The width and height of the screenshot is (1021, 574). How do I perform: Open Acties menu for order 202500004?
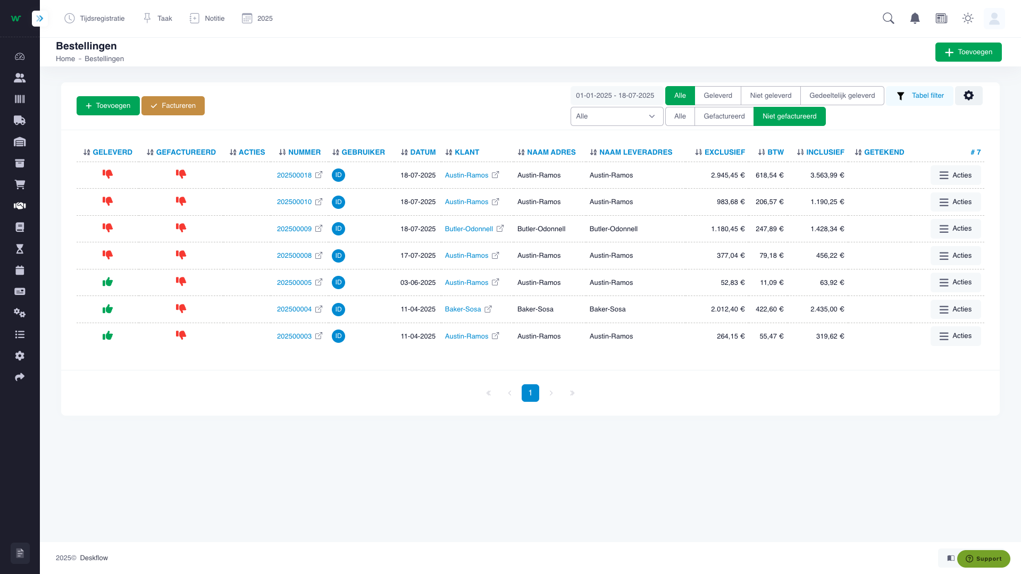click(955, 309)
